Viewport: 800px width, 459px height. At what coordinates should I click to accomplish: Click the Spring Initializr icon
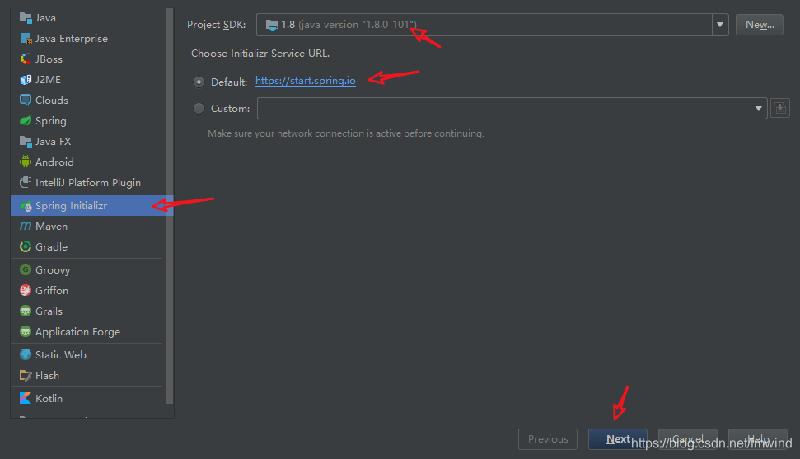[26, 206]
